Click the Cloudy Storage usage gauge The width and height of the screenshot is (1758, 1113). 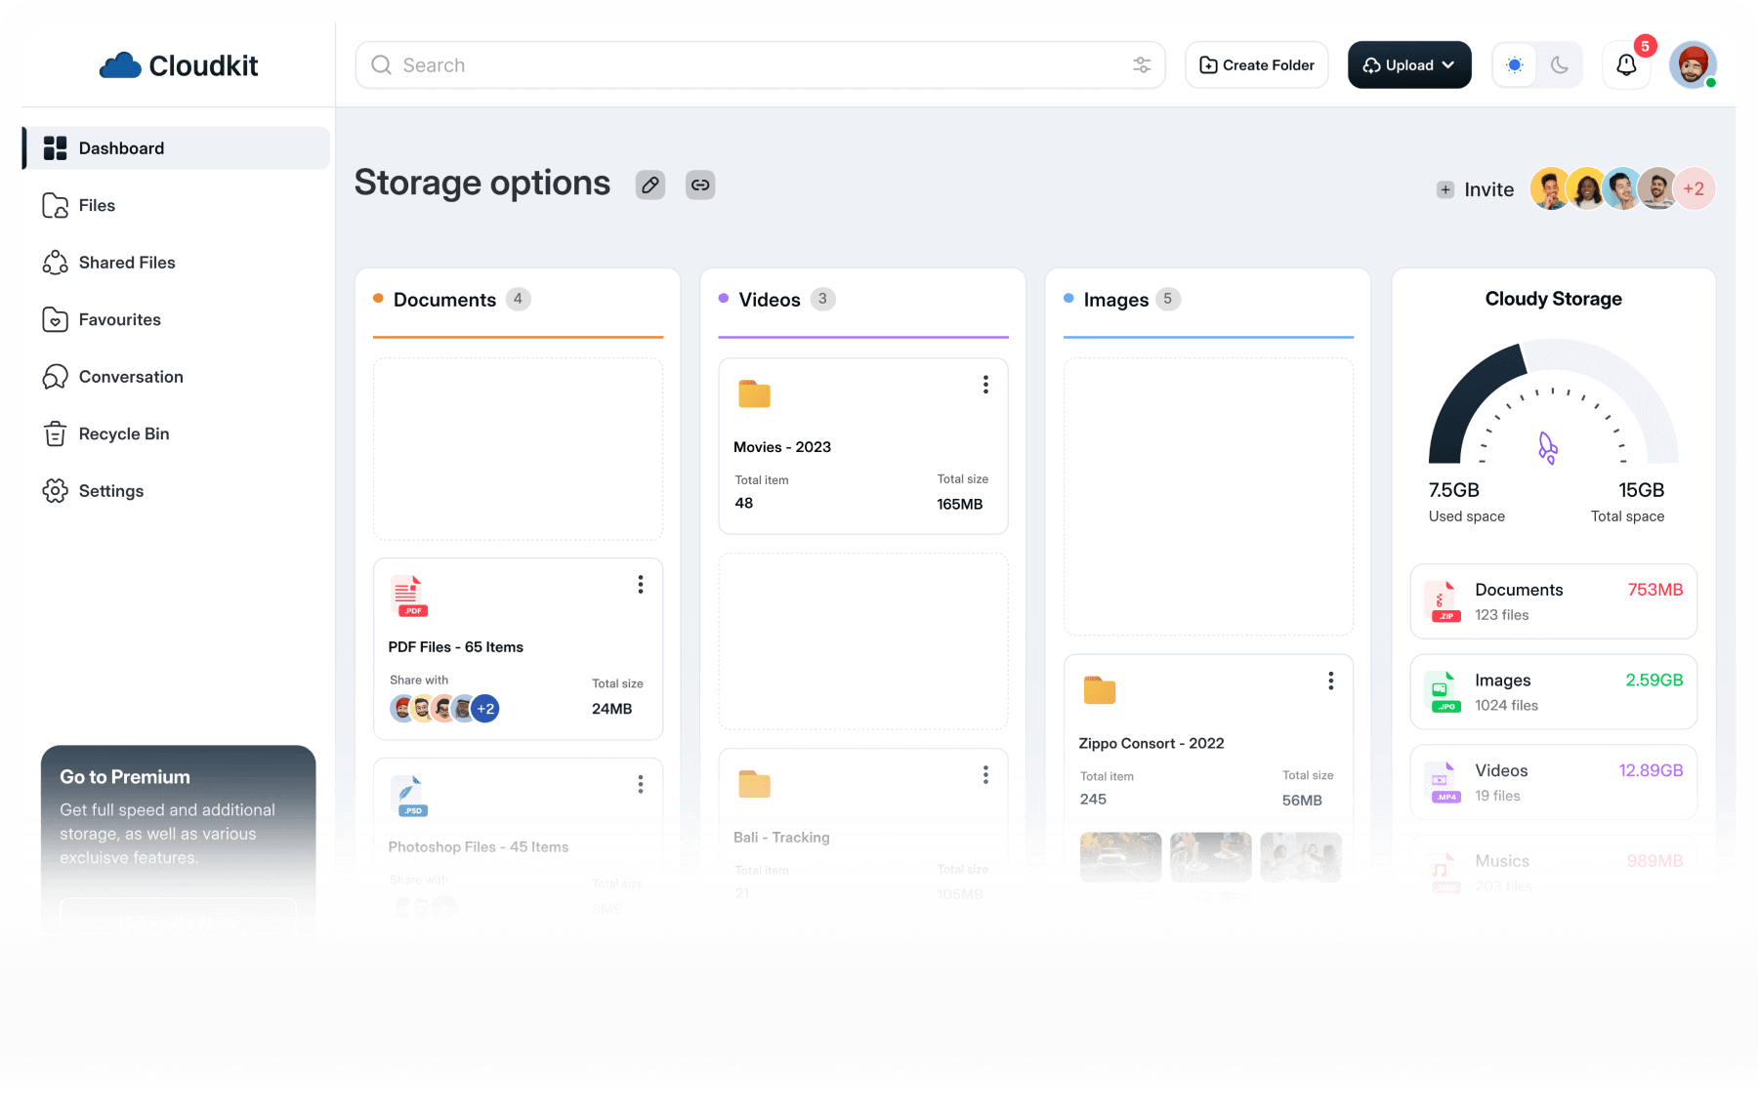[1552, 410]
